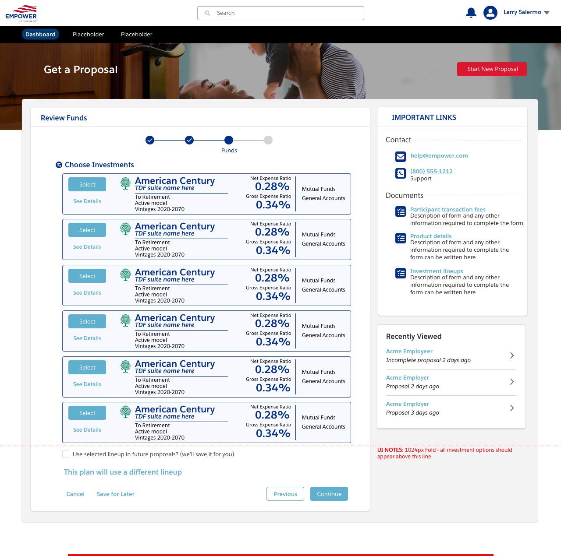Image resolution: width=561 pixels, height=556 pixels.
Task: Click help@empower.com email link
Action: click(439, 156)
